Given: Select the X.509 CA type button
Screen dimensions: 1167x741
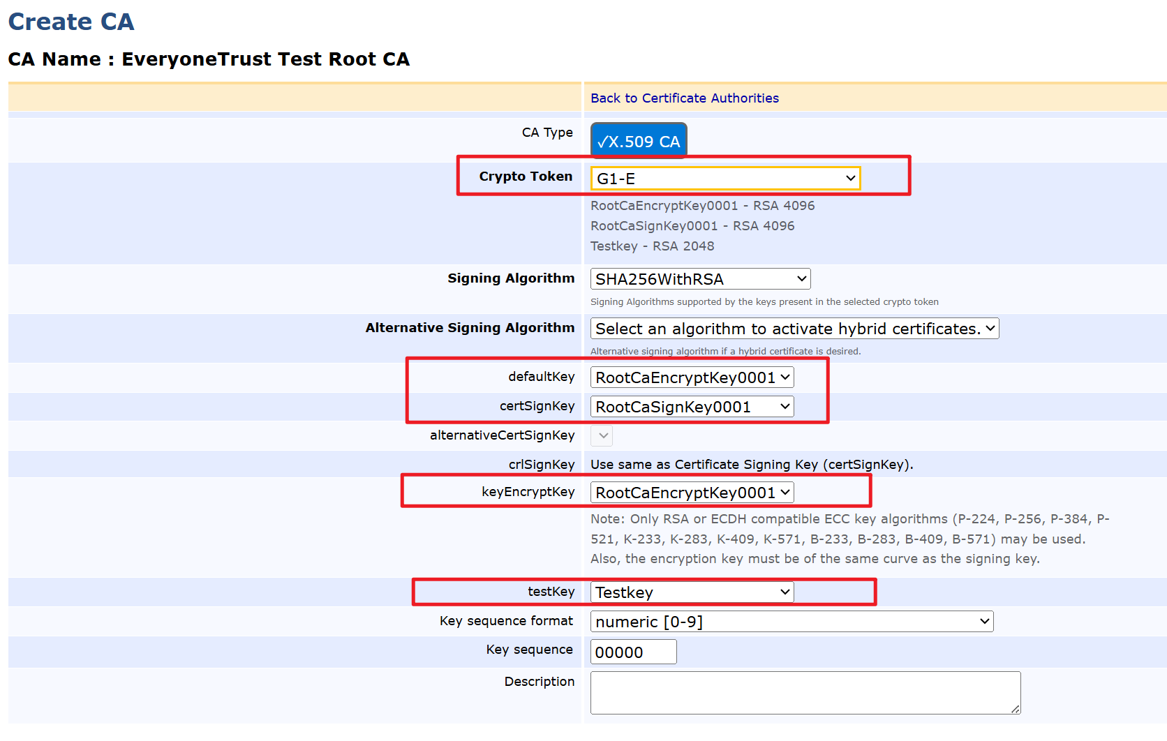Looking at the screenshot, I should click(639, 141).
